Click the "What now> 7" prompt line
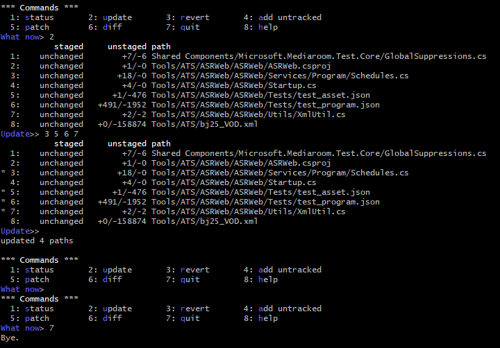Viewport: 500px width, 348px height. point(28,328)
